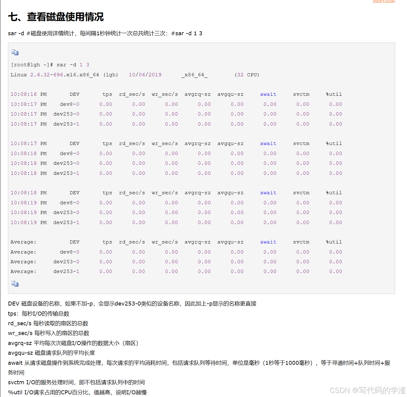Click the avgrq-sz explanation line
Screen dimensions: 407x397
pos(73,343)
